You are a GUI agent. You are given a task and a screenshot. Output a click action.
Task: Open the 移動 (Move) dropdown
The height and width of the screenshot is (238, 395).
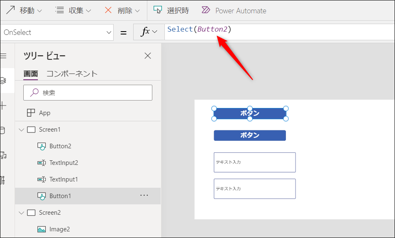click(24, 10)
